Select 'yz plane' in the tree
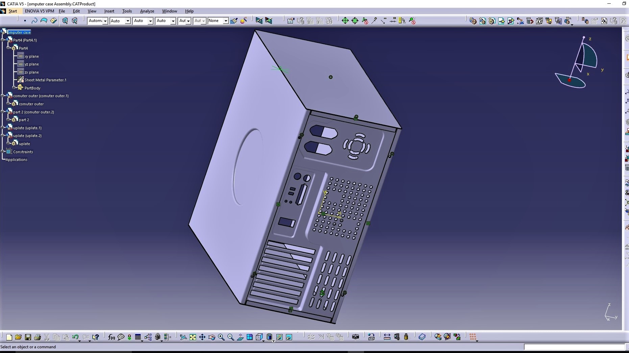This screenshot has width=629, height=353. coord(31,64)
